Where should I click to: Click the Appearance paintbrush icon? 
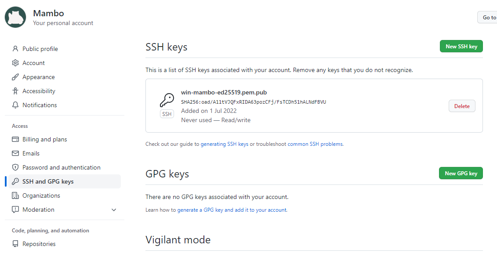(15, 77)
